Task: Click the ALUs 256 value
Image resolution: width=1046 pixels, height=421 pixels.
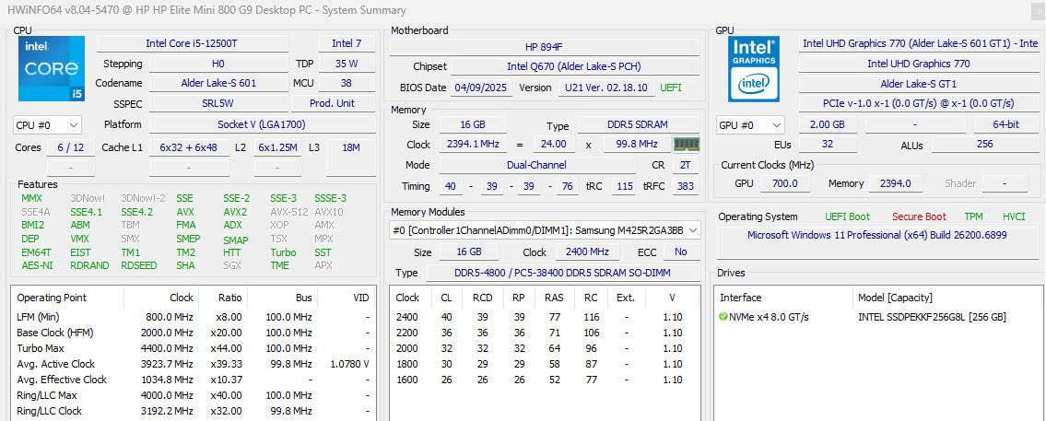Action: point(984,144)
